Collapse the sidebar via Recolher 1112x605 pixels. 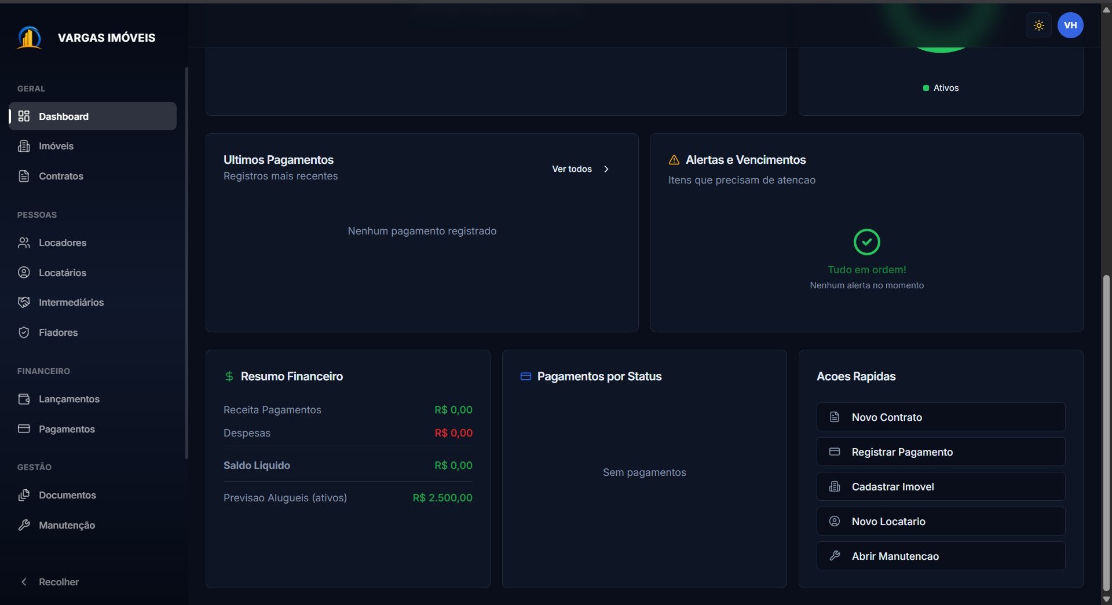(x=50, y=582)
